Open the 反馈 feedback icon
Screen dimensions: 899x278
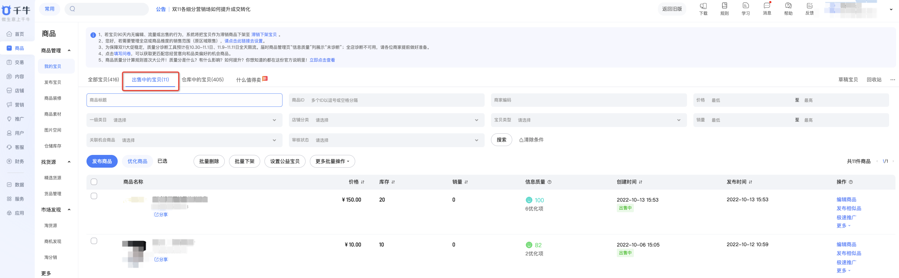click(810, 9)
